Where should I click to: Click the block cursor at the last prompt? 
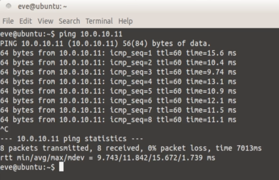tap(61, 167)
